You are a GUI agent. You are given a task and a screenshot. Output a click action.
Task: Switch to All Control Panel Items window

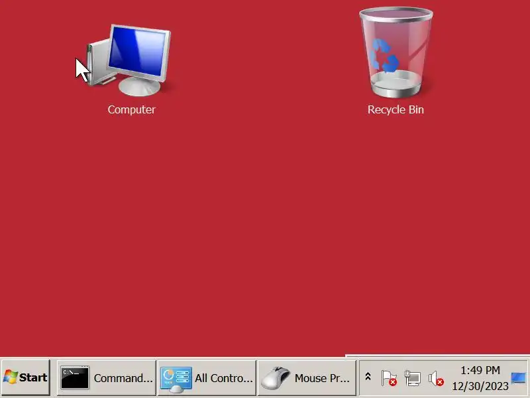[207, 377]
